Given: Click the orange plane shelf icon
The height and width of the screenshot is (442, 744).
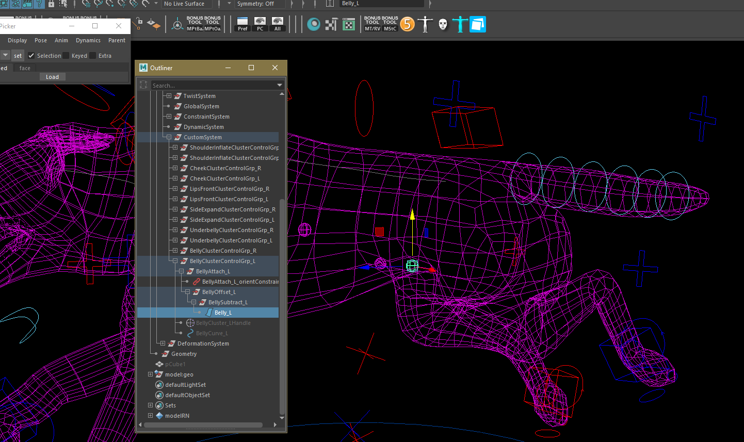Looking at the screenshot, I should pyautogui.click(x=154, y=24).
